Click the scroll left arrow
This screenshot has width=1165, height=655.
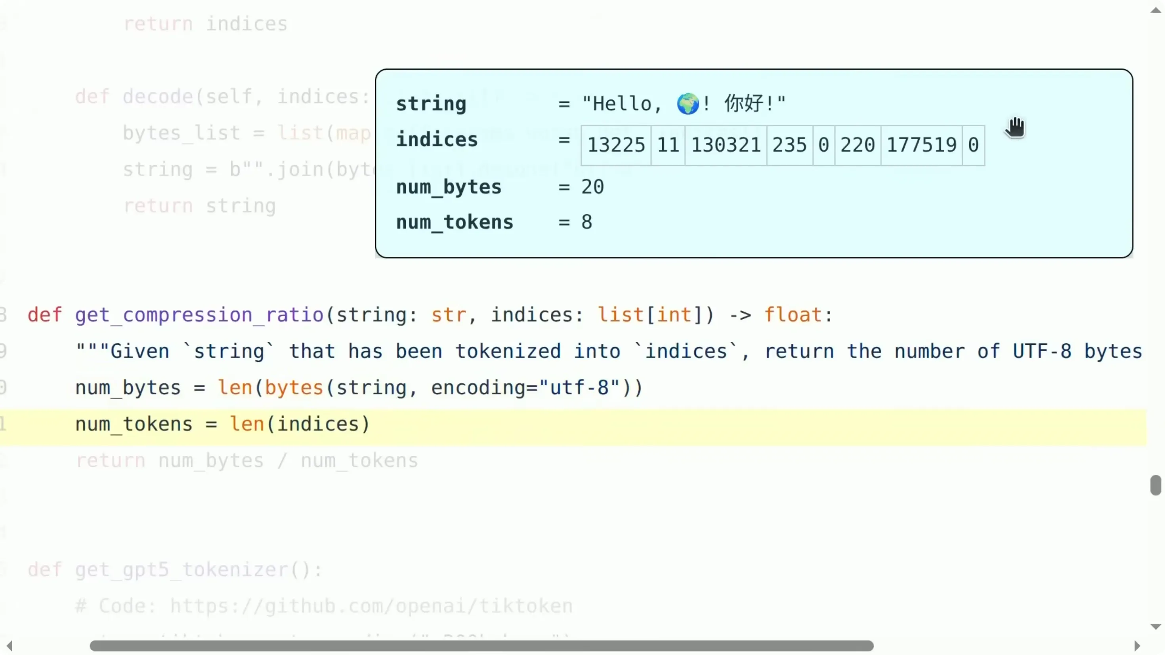[9, 645]
